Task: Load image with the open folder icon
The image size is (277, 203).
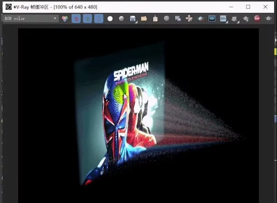Action: [144, 19]
